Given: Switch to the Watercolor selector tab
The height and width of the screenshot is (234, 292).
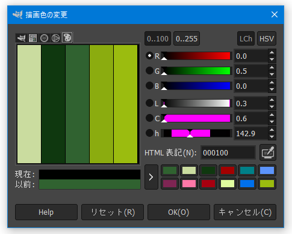Looking at the screenshot, I should click(x=44, y=38).
